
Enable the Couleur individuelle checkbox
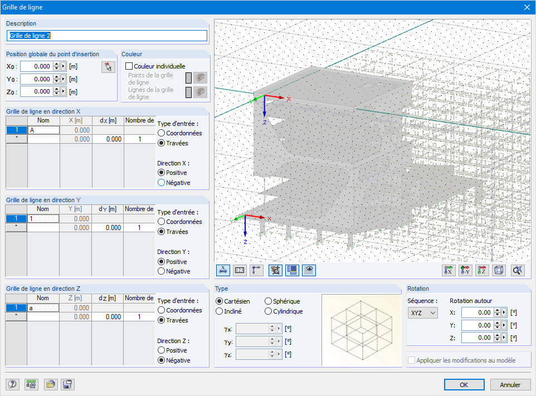[x=129, y=66]
